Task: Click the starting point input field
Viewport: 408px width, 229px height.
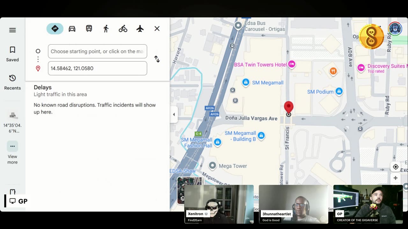Action: coord(98,51)
